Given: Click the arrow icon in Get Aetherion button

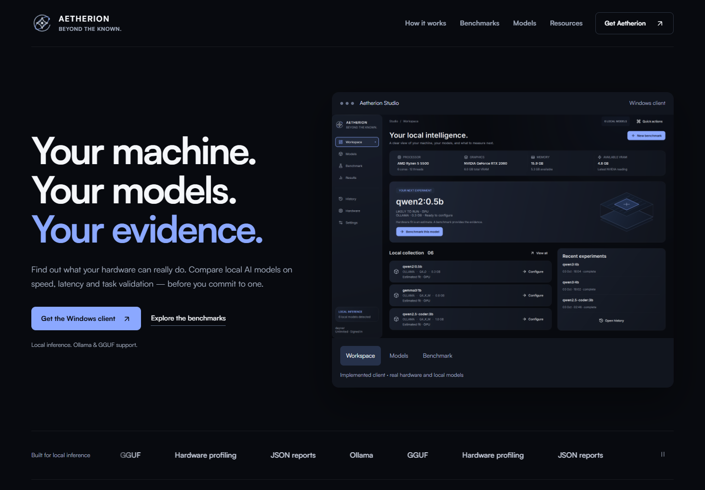Looking at the screenshot, I should [x=660, y=24].
